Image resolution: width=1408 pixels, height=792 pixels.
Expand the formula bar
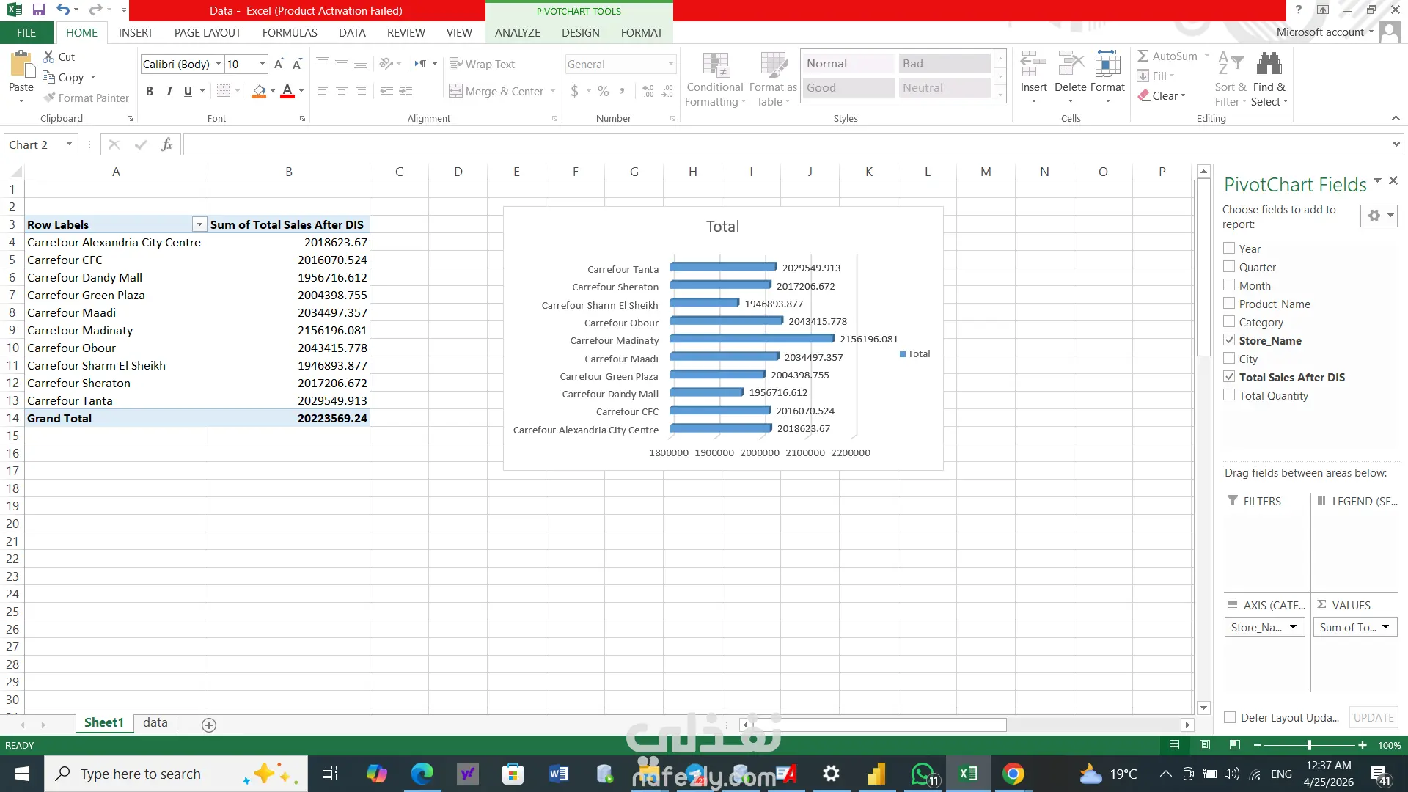1396,144
